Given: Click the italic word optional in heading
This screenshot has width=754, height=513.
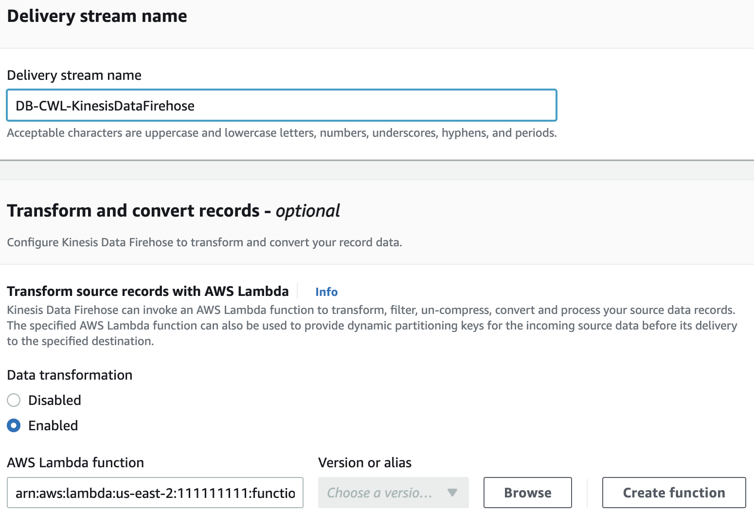Looking at the screenshot, I should click(x=308, y=211).
